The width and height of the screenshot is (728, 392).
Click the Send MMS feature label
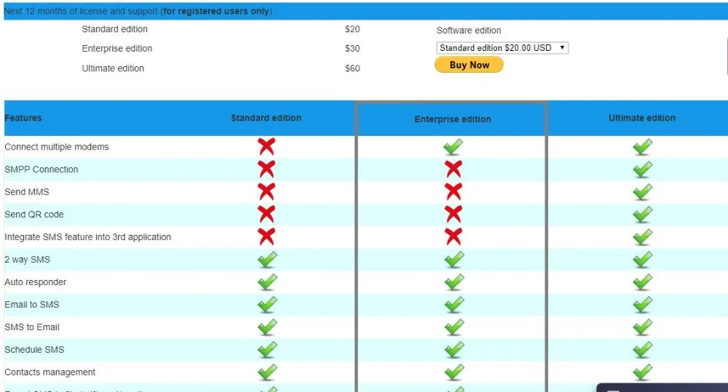(x=27, y=191)
